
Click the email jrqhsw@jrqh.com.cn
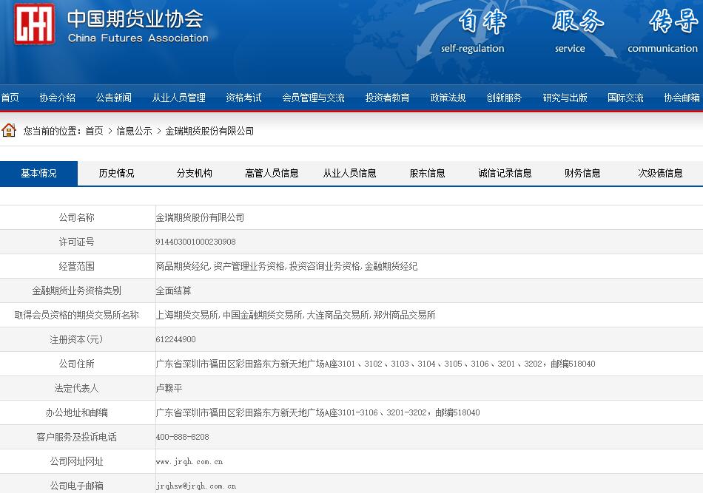tap(196, 486)
